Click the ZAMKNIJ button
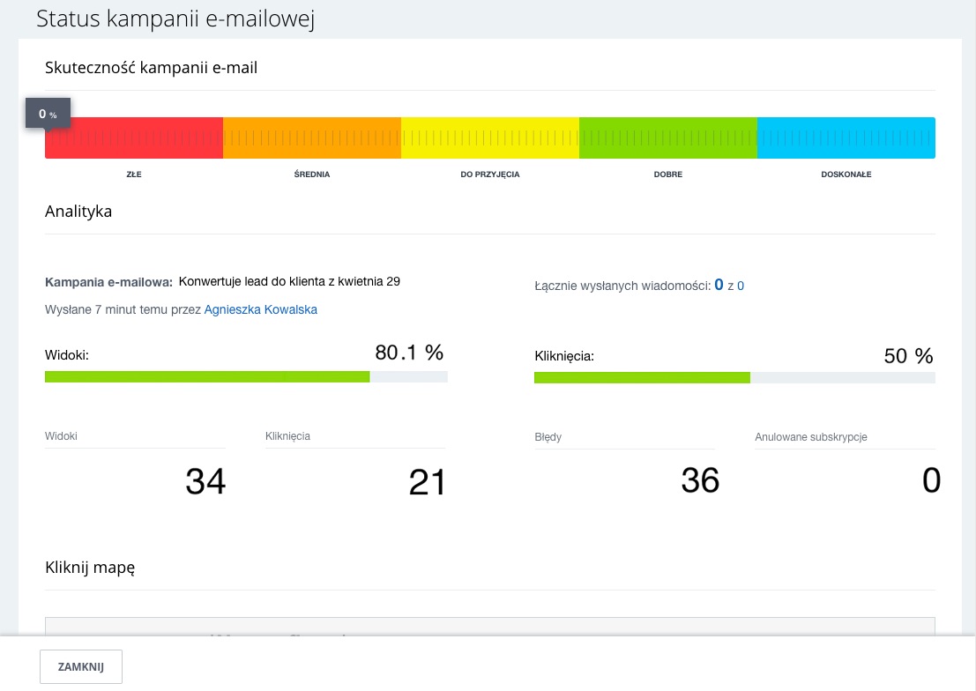Screen dimensions: 976x691 [81, 667]
